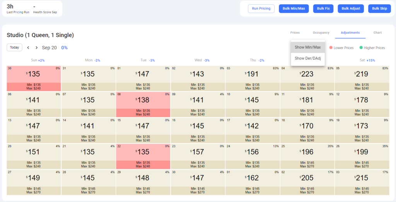396x202 pixels.
Task: Open the Adjustments tab dropdown
Action: (350, 32)
